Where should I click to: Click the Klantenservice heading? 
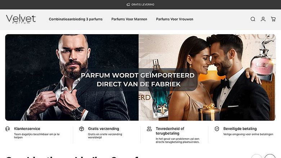tap(27, 128)
